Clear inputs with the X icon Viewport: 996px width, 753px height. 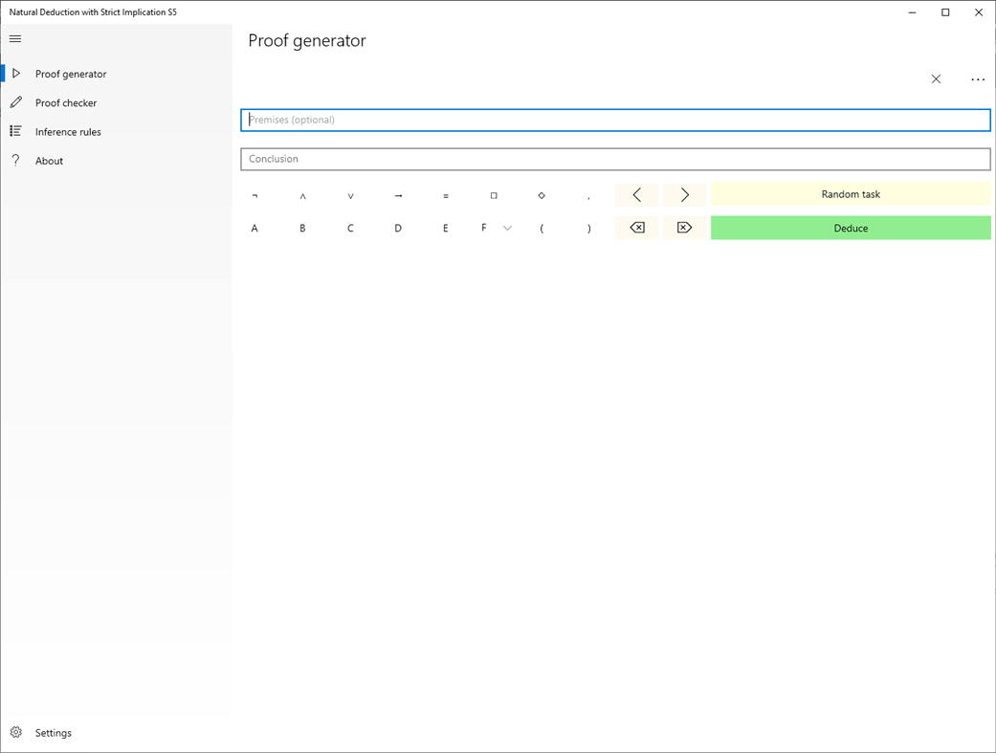coord(936,78)
